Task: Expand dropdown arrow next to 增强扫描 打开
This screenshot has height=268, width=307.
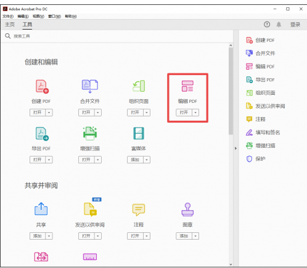Action: coord(98,160)
